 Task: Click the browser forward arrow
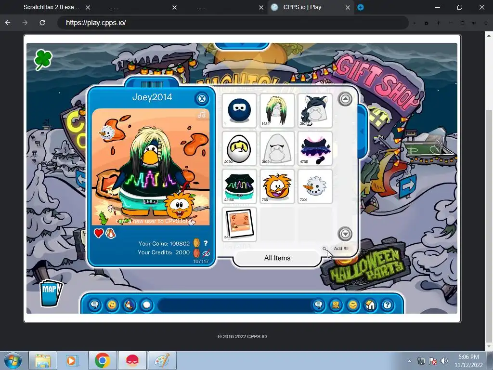[25, 23]
